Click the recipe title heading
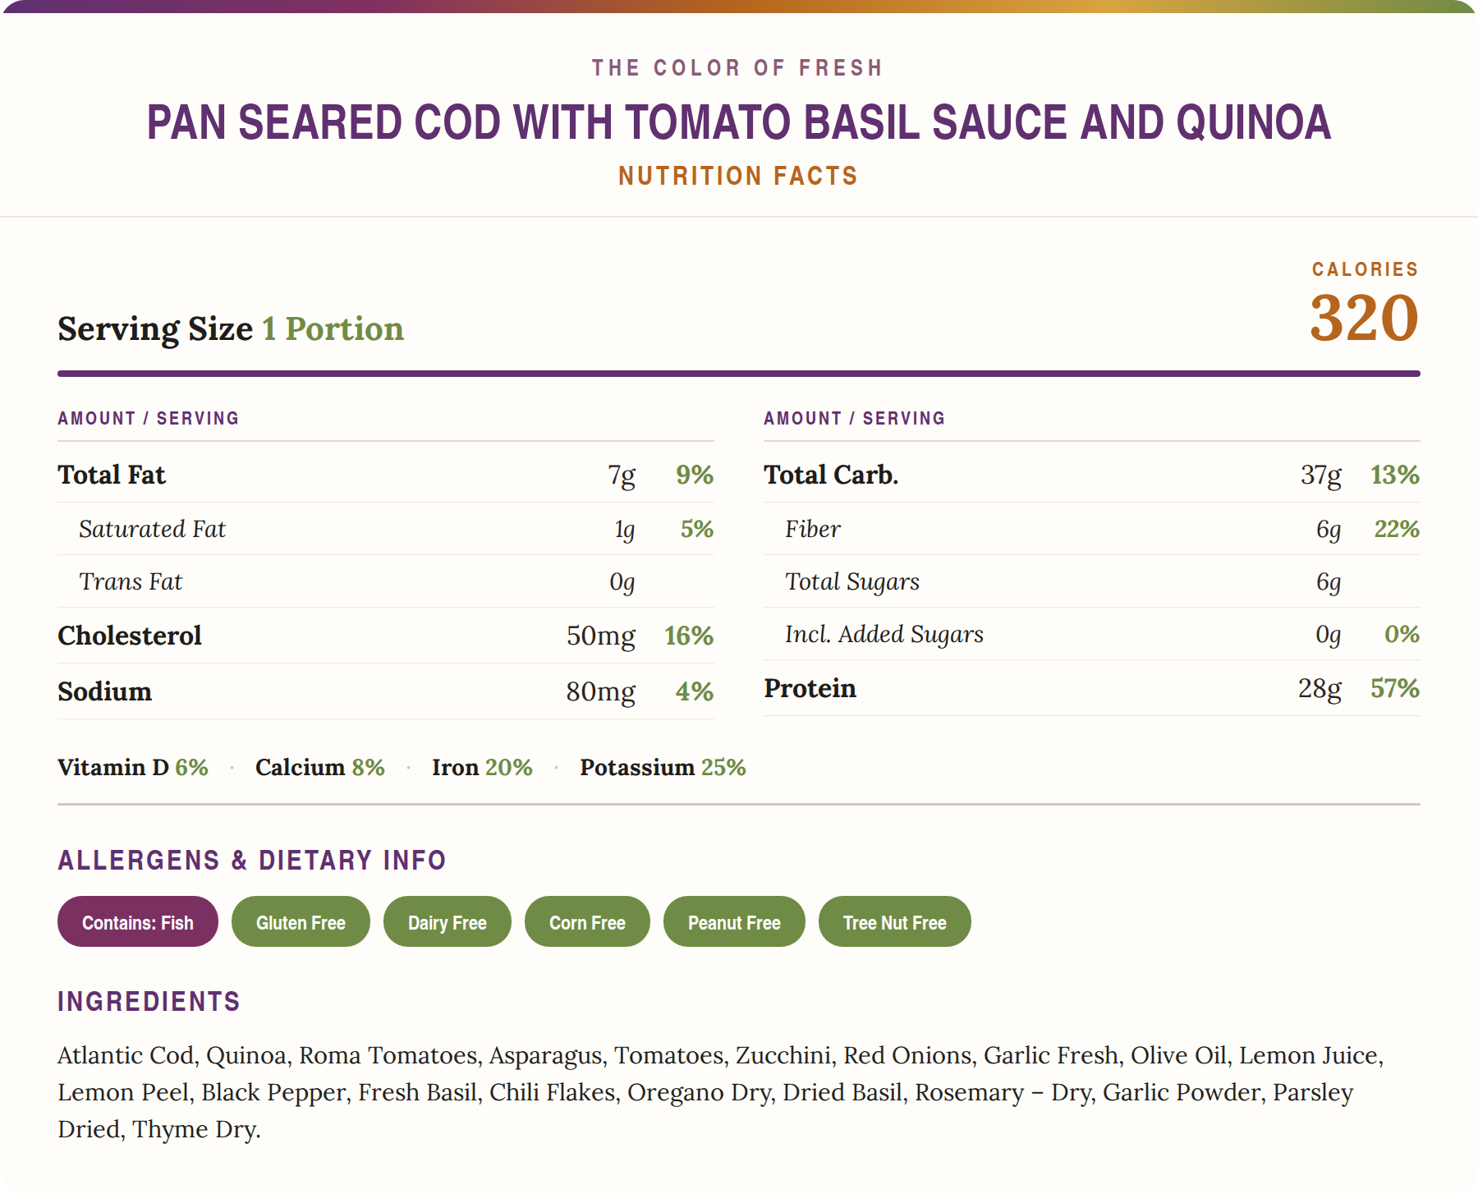 coord(739,122)
